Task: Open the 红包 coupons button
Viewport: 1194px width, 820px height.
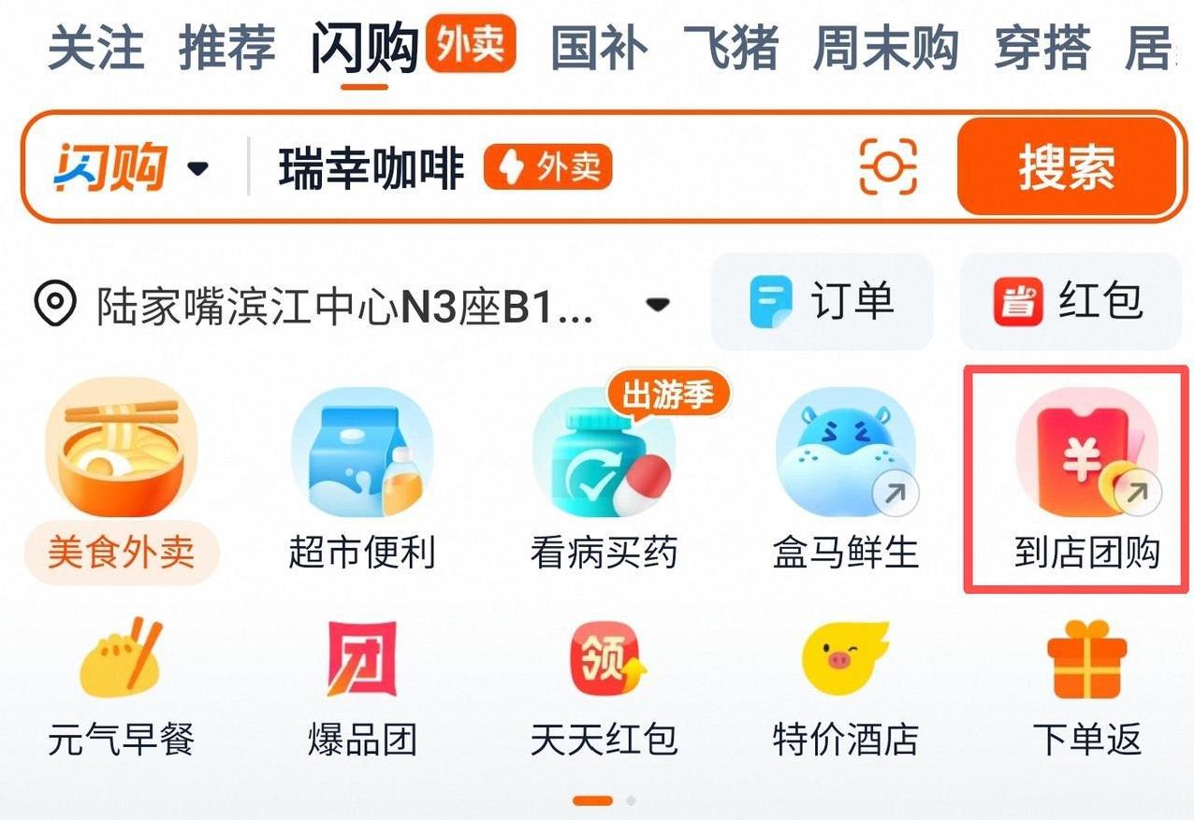Action: (1069, 301)
